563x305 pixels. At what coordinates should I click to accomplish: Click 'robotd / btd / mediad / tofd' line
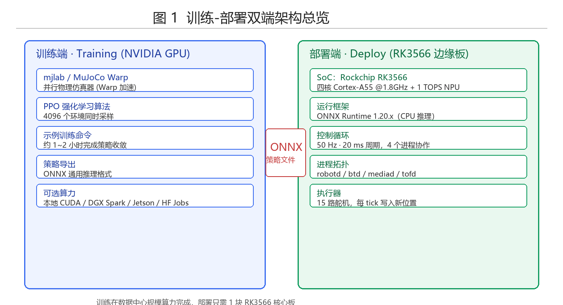(x=366, y=174)
